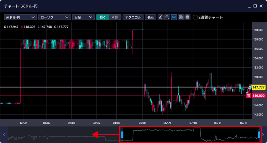Open the ローソク chart type dropdown
Screen dimensions: 267x143
point(54,17)
